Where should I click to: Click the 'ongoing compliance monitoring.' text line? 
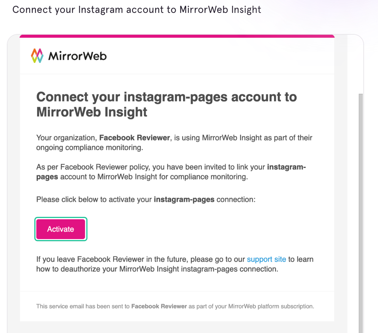coord(90,147)
